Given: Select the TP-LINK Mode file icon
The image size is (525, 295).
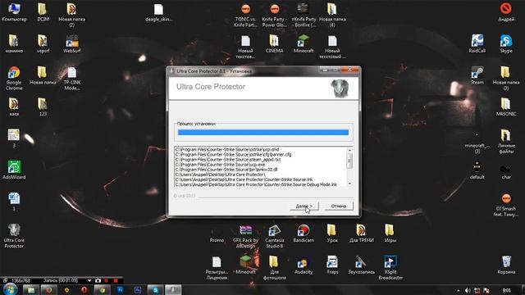Looking at the screenshot, I should pos(71,79).
